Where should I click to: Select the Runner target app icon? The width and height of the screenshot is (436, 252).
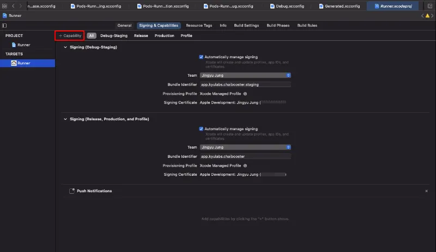point(14,63)
